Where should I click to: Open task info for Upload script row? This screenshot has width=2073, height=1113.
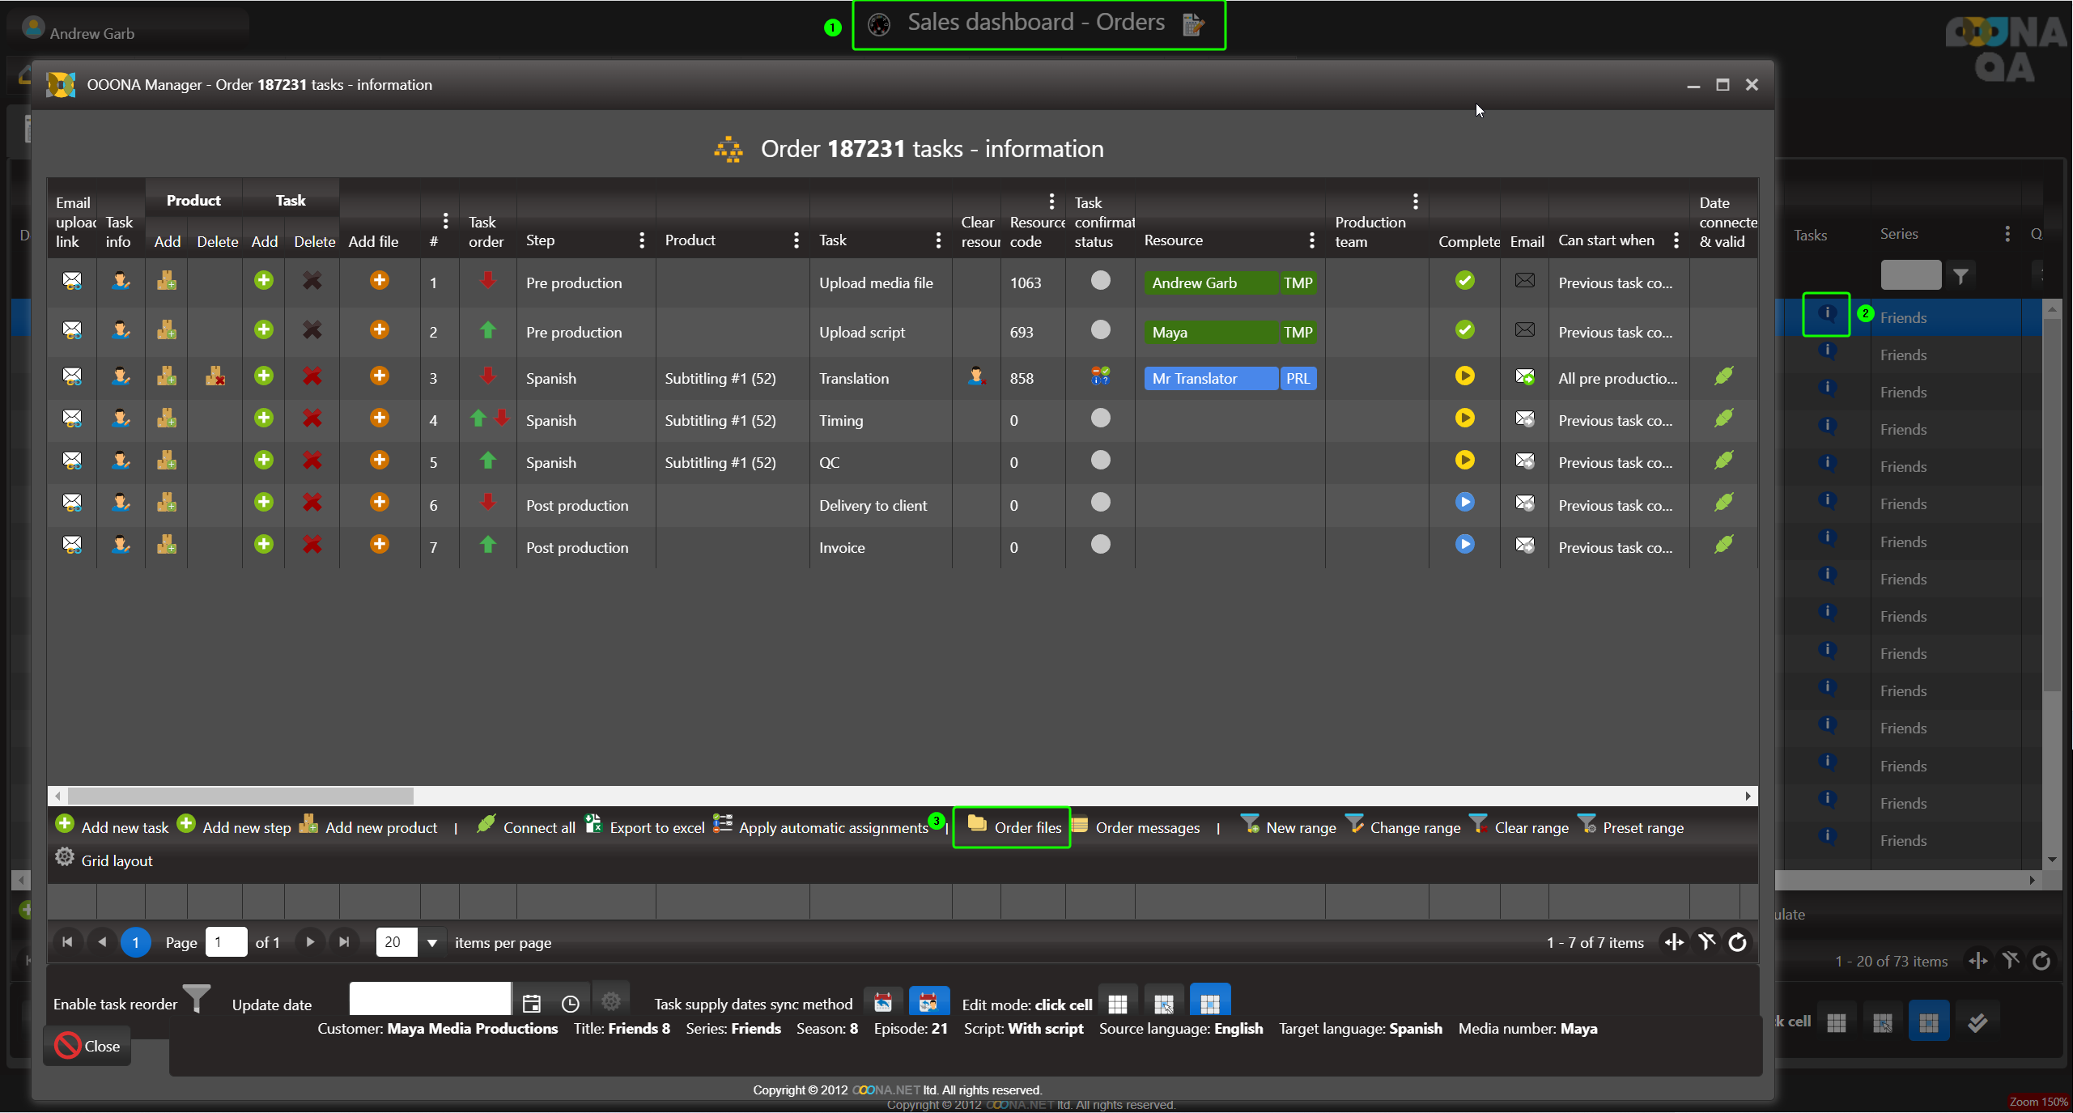121,330
